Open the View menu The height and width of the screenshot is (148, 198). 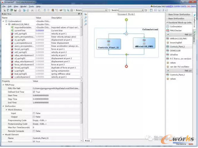pos(16,6)
